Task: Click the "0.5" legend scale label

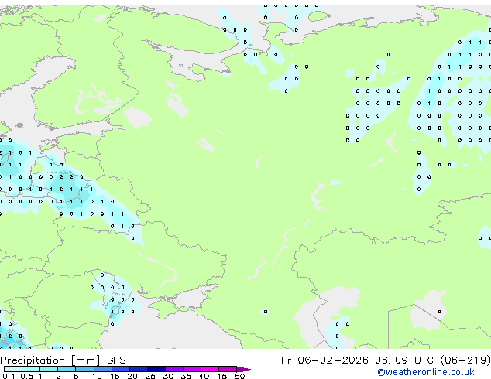Action: click(26, 376)
